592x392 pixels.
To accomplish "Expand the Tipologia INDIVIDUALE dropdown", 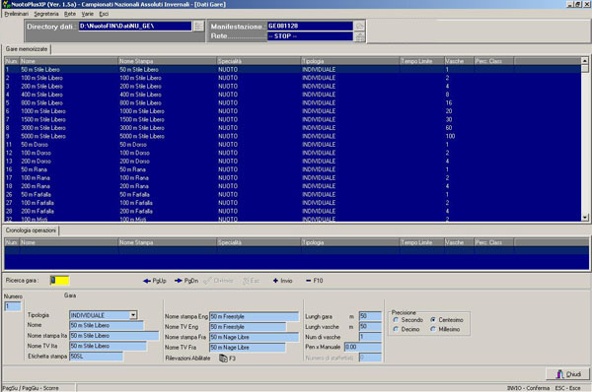I will point(133,315).
